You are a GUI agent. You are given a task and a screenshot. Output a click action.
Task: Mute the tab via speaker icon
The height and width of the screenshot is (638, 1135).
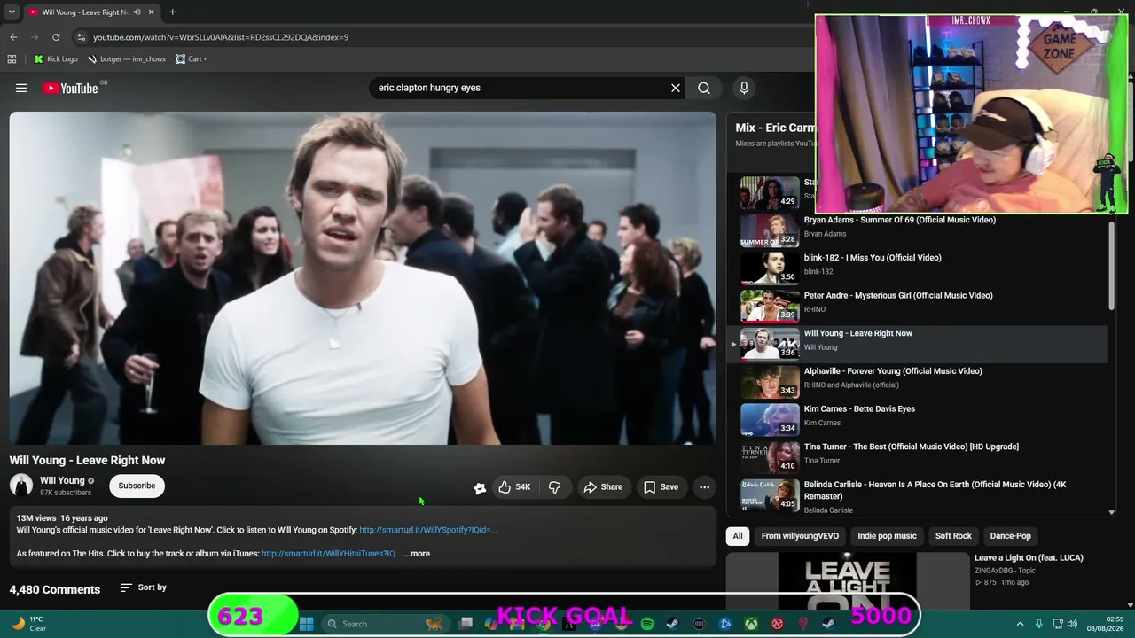[x=137, y=12]
